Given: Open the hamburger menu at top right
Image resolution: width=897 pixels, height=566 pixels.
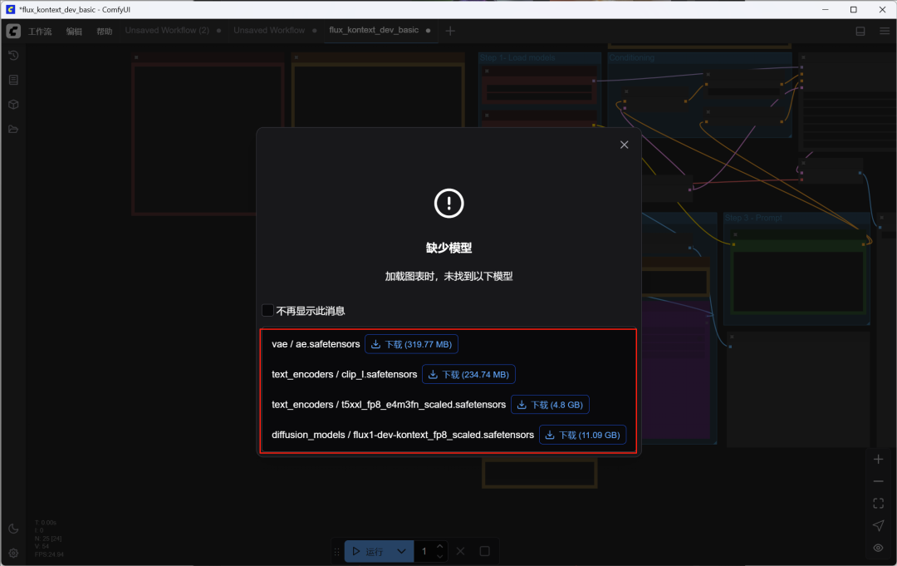Looking at the screenshot, I should point(885,31).
